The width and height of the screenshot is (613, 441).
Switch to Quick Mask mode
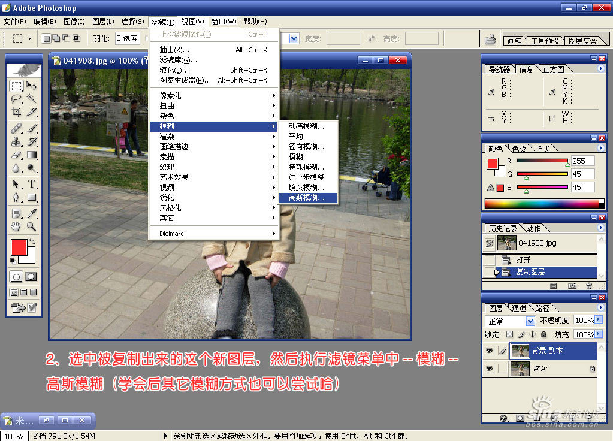click(x=31, y=277)
